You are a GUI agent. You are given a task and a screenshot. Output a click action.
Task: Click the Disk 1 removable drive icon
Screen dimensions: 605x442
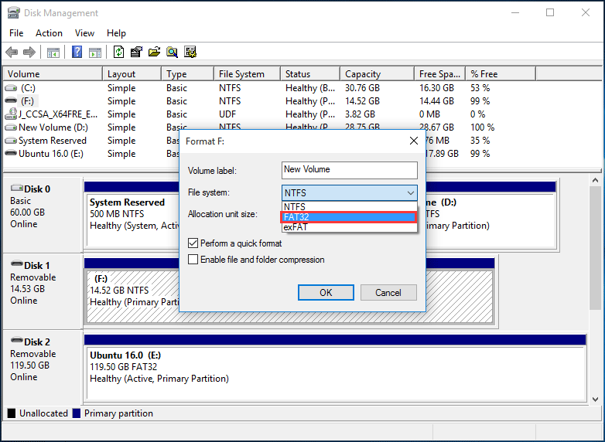[16, 264]
